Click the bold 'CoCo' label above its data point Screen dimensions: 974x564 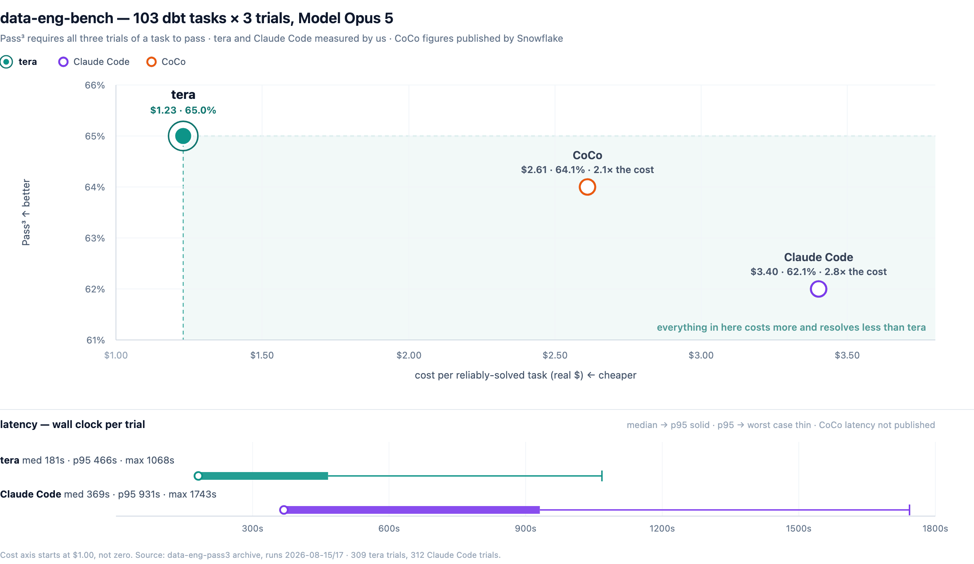click(x=587, y=155)
